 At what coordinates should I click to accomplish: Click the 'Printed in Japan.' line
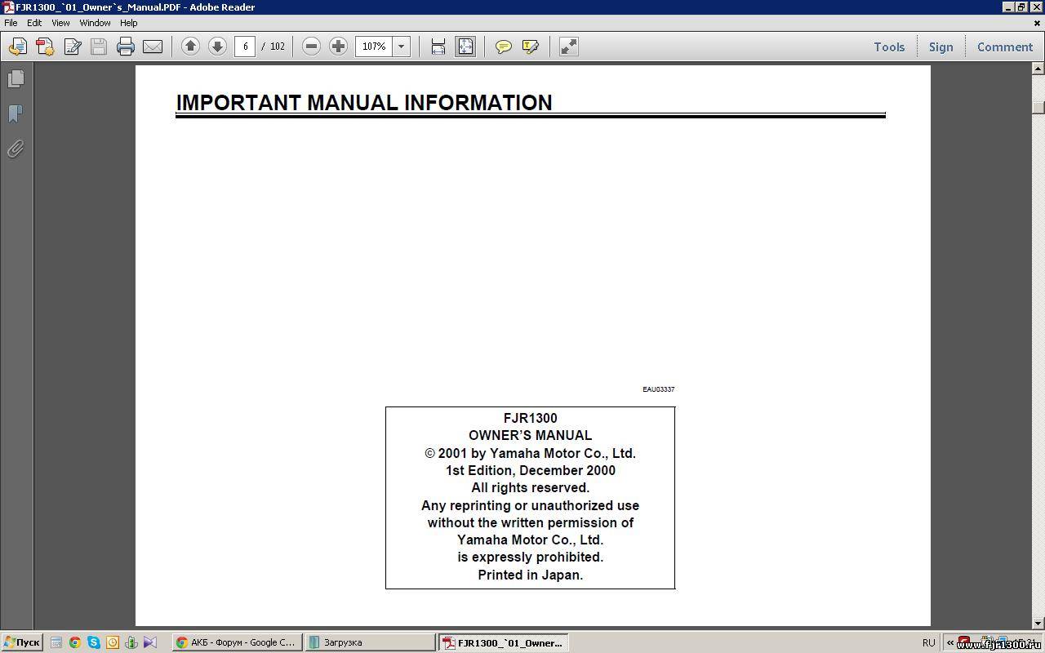pyautogui.click(x=530, y=575)
